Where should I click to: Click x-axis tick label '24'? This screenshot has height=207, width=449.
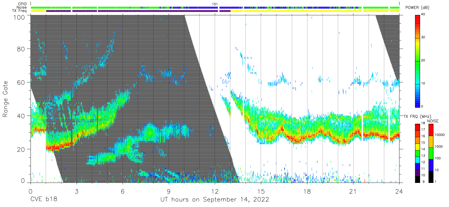click(x=399, y=191)
